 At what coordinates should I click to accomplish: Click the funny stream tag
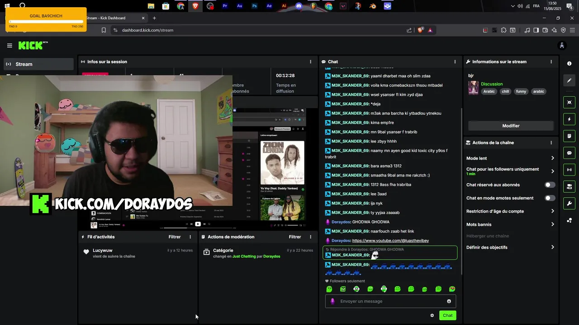tap(521, 92)
